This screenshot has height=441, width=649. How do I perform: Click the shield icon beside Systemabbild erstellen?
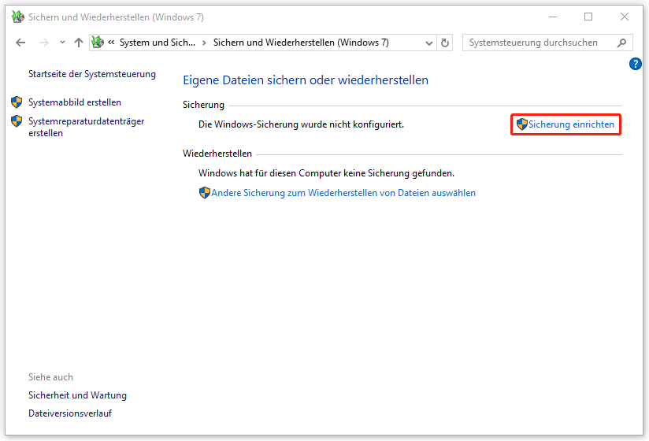click(x=17, y=102)
